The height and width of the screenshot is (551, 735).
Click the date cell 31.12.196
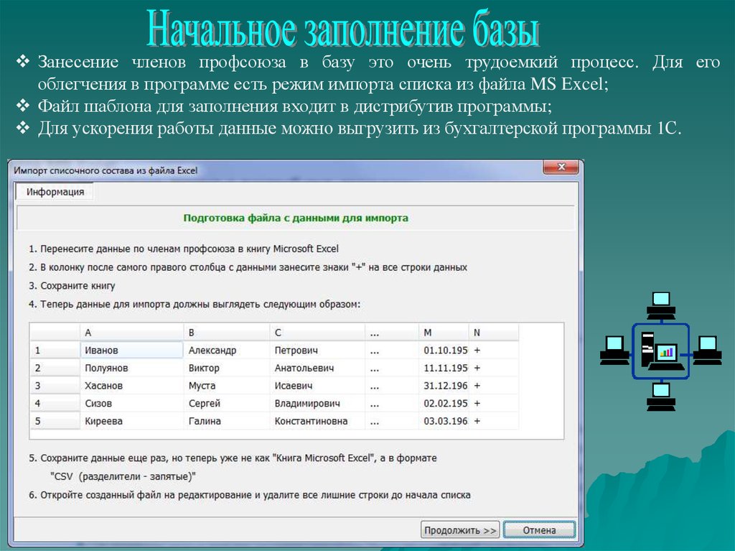tap(443, 386)
